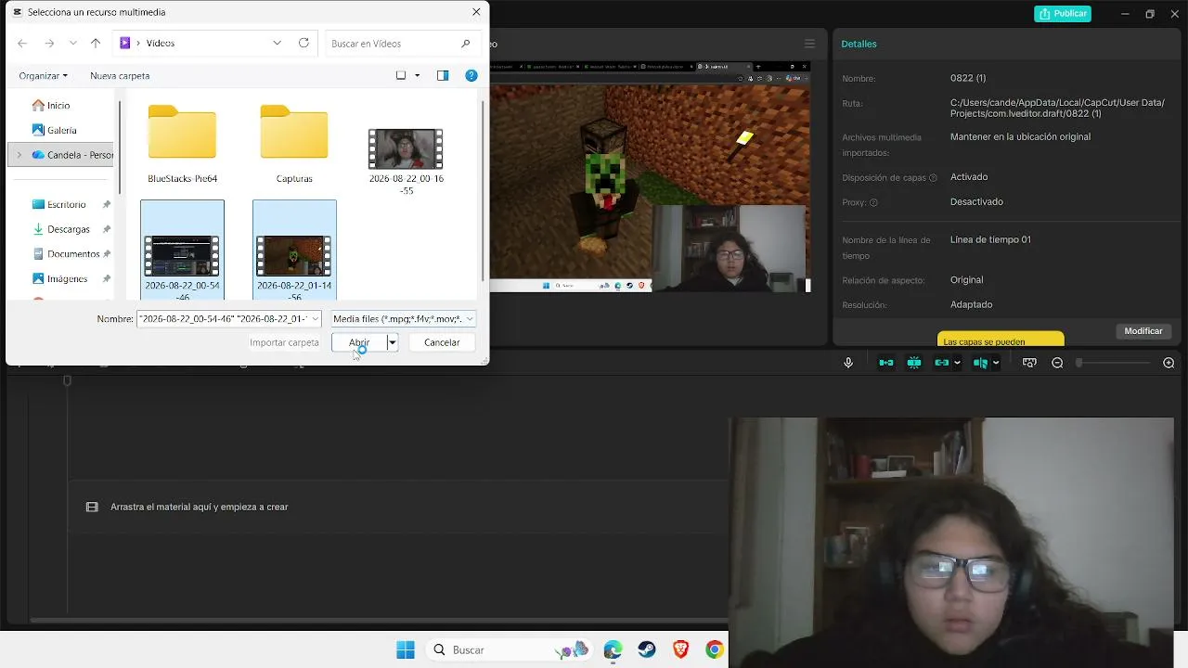
Task: Select the Capturas folder
Action: 294,144
